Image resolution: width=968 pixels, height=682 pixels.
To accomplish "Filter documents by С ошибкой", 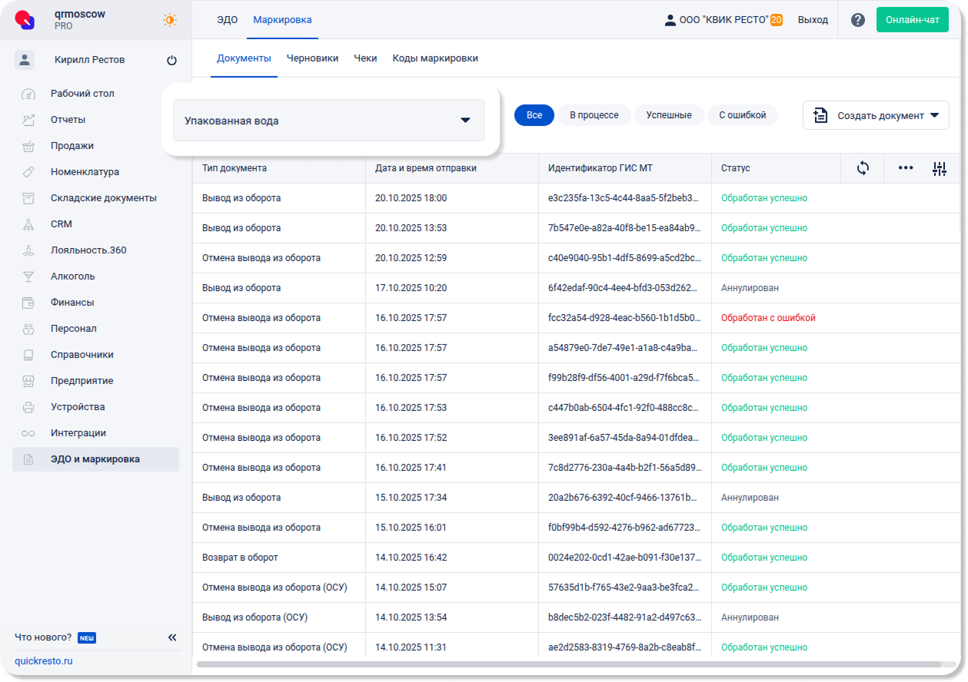I will (x=742, y=115).
